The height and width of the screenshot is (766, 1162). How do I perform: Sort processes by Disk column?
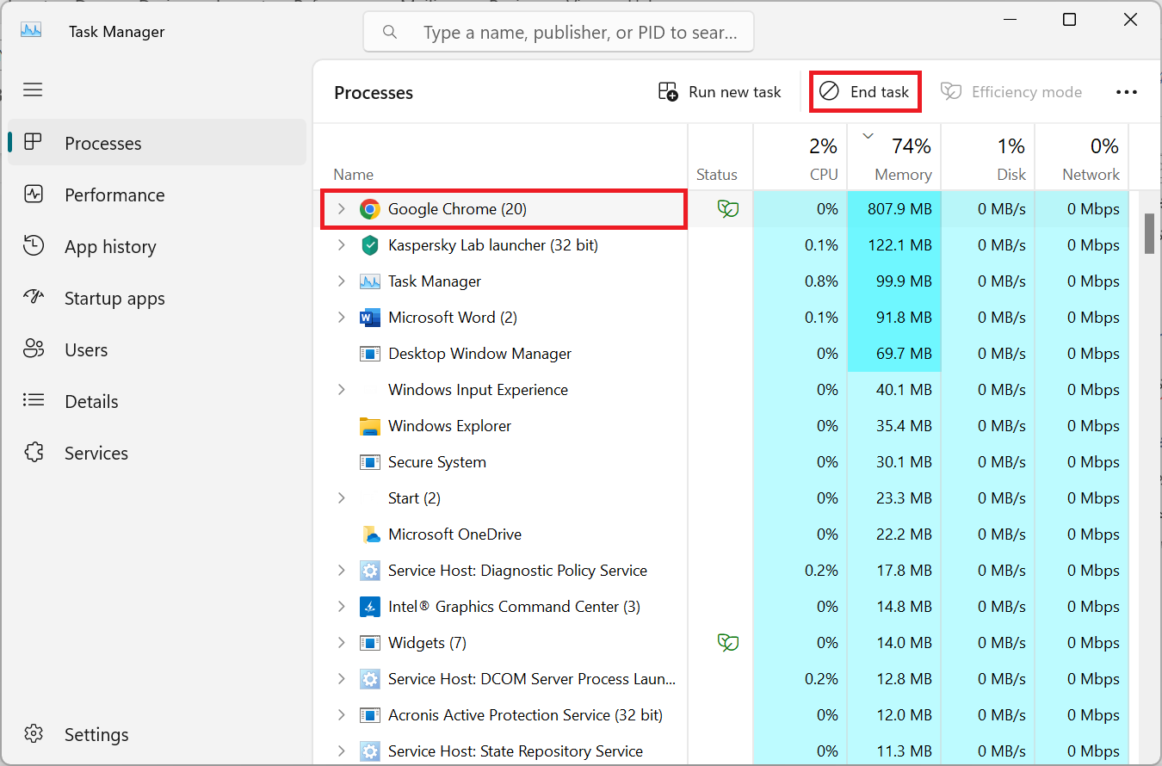[x=988, y=157]
